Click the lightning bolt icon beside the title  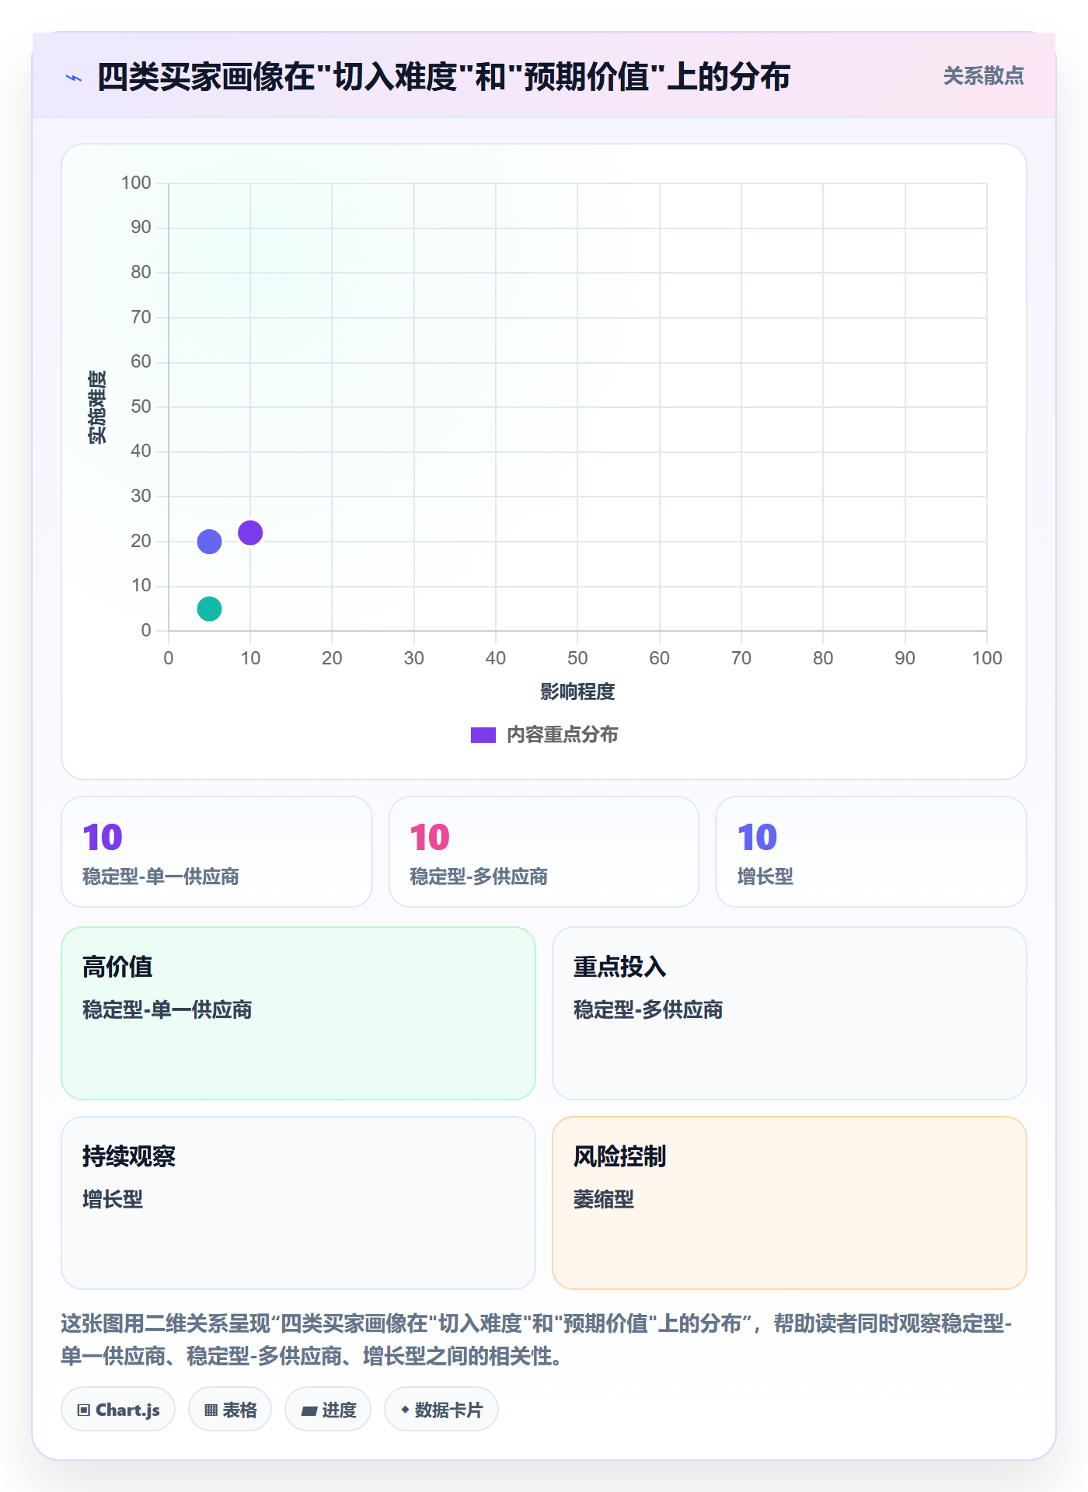[x=74, y=78]
